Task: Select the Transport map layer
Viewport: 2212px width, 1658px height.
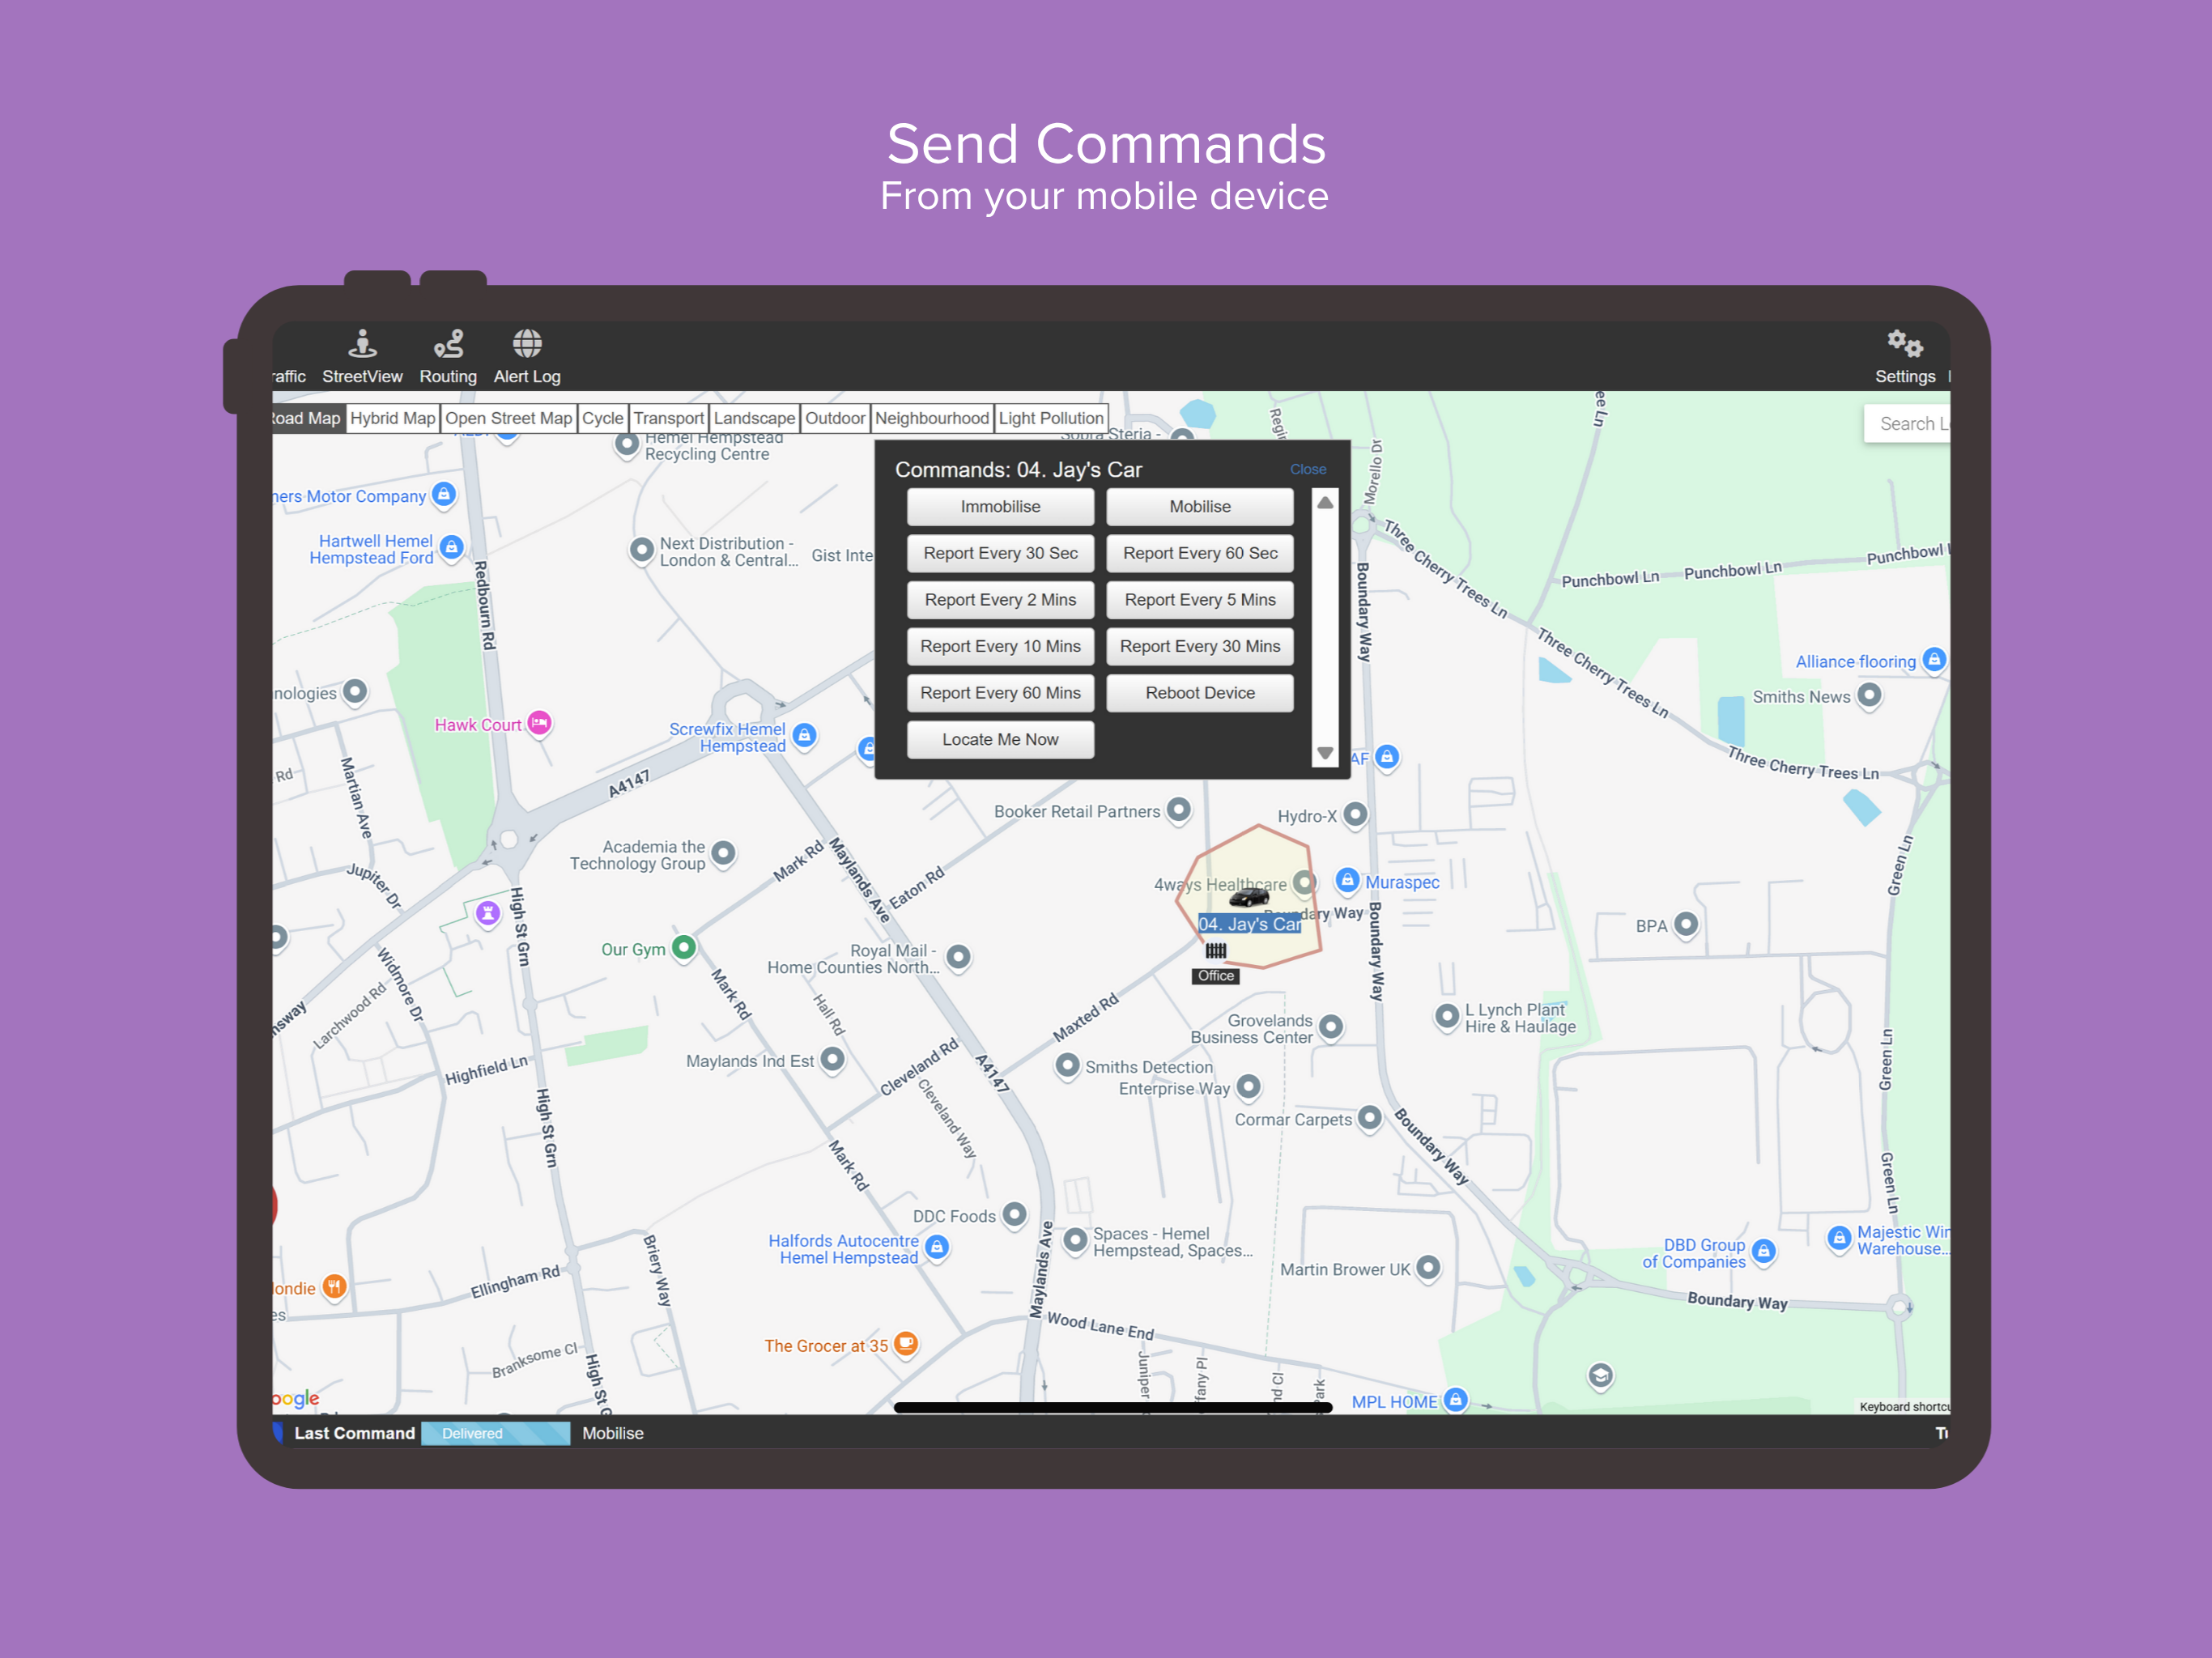Action: (x=669, y=418)
